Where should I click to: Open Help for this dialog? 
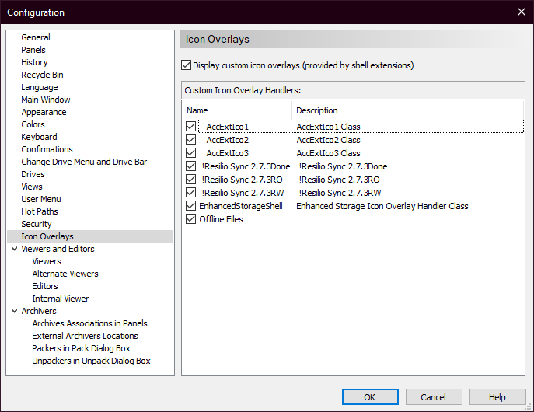497,397
